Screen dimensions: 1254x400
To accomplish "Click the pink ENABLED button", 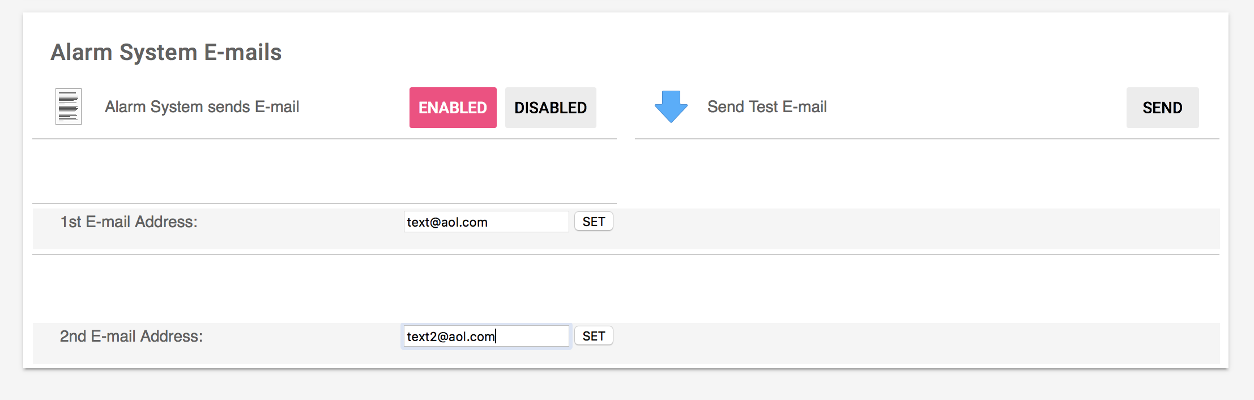I will coord(453,108).
